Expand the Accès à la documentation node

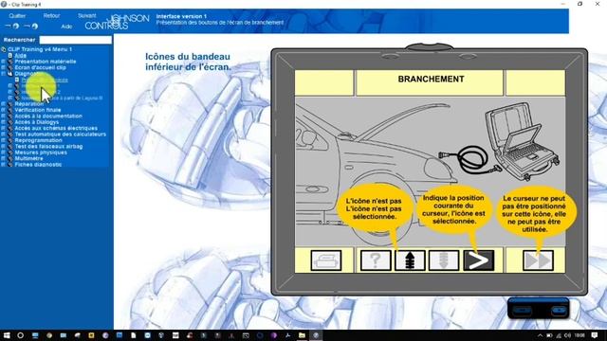click(4, 116)
